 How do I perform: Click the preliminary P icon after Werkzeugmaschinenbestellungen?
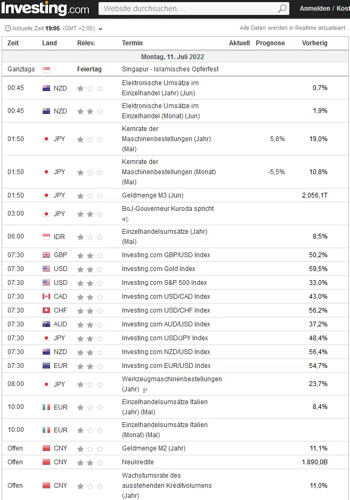click(x=145, y=390)
